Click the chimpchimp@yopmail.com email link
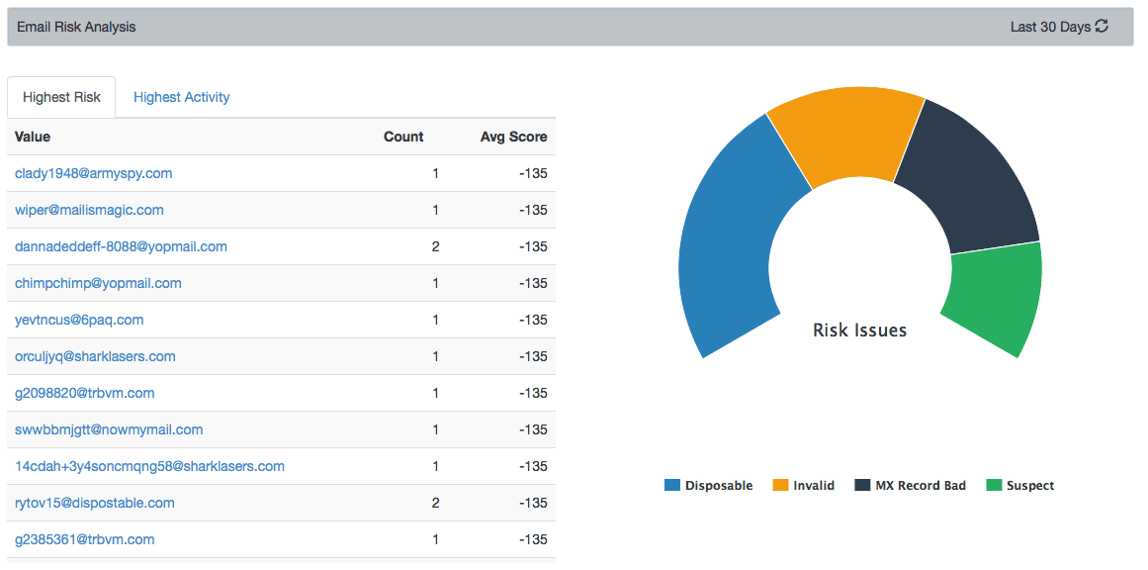1148x570 pixels. pos(98,283)
